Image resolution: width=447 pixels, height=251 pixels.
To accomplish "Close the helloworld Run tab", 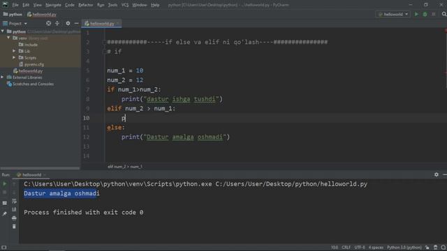I will (x=45, y=175).
